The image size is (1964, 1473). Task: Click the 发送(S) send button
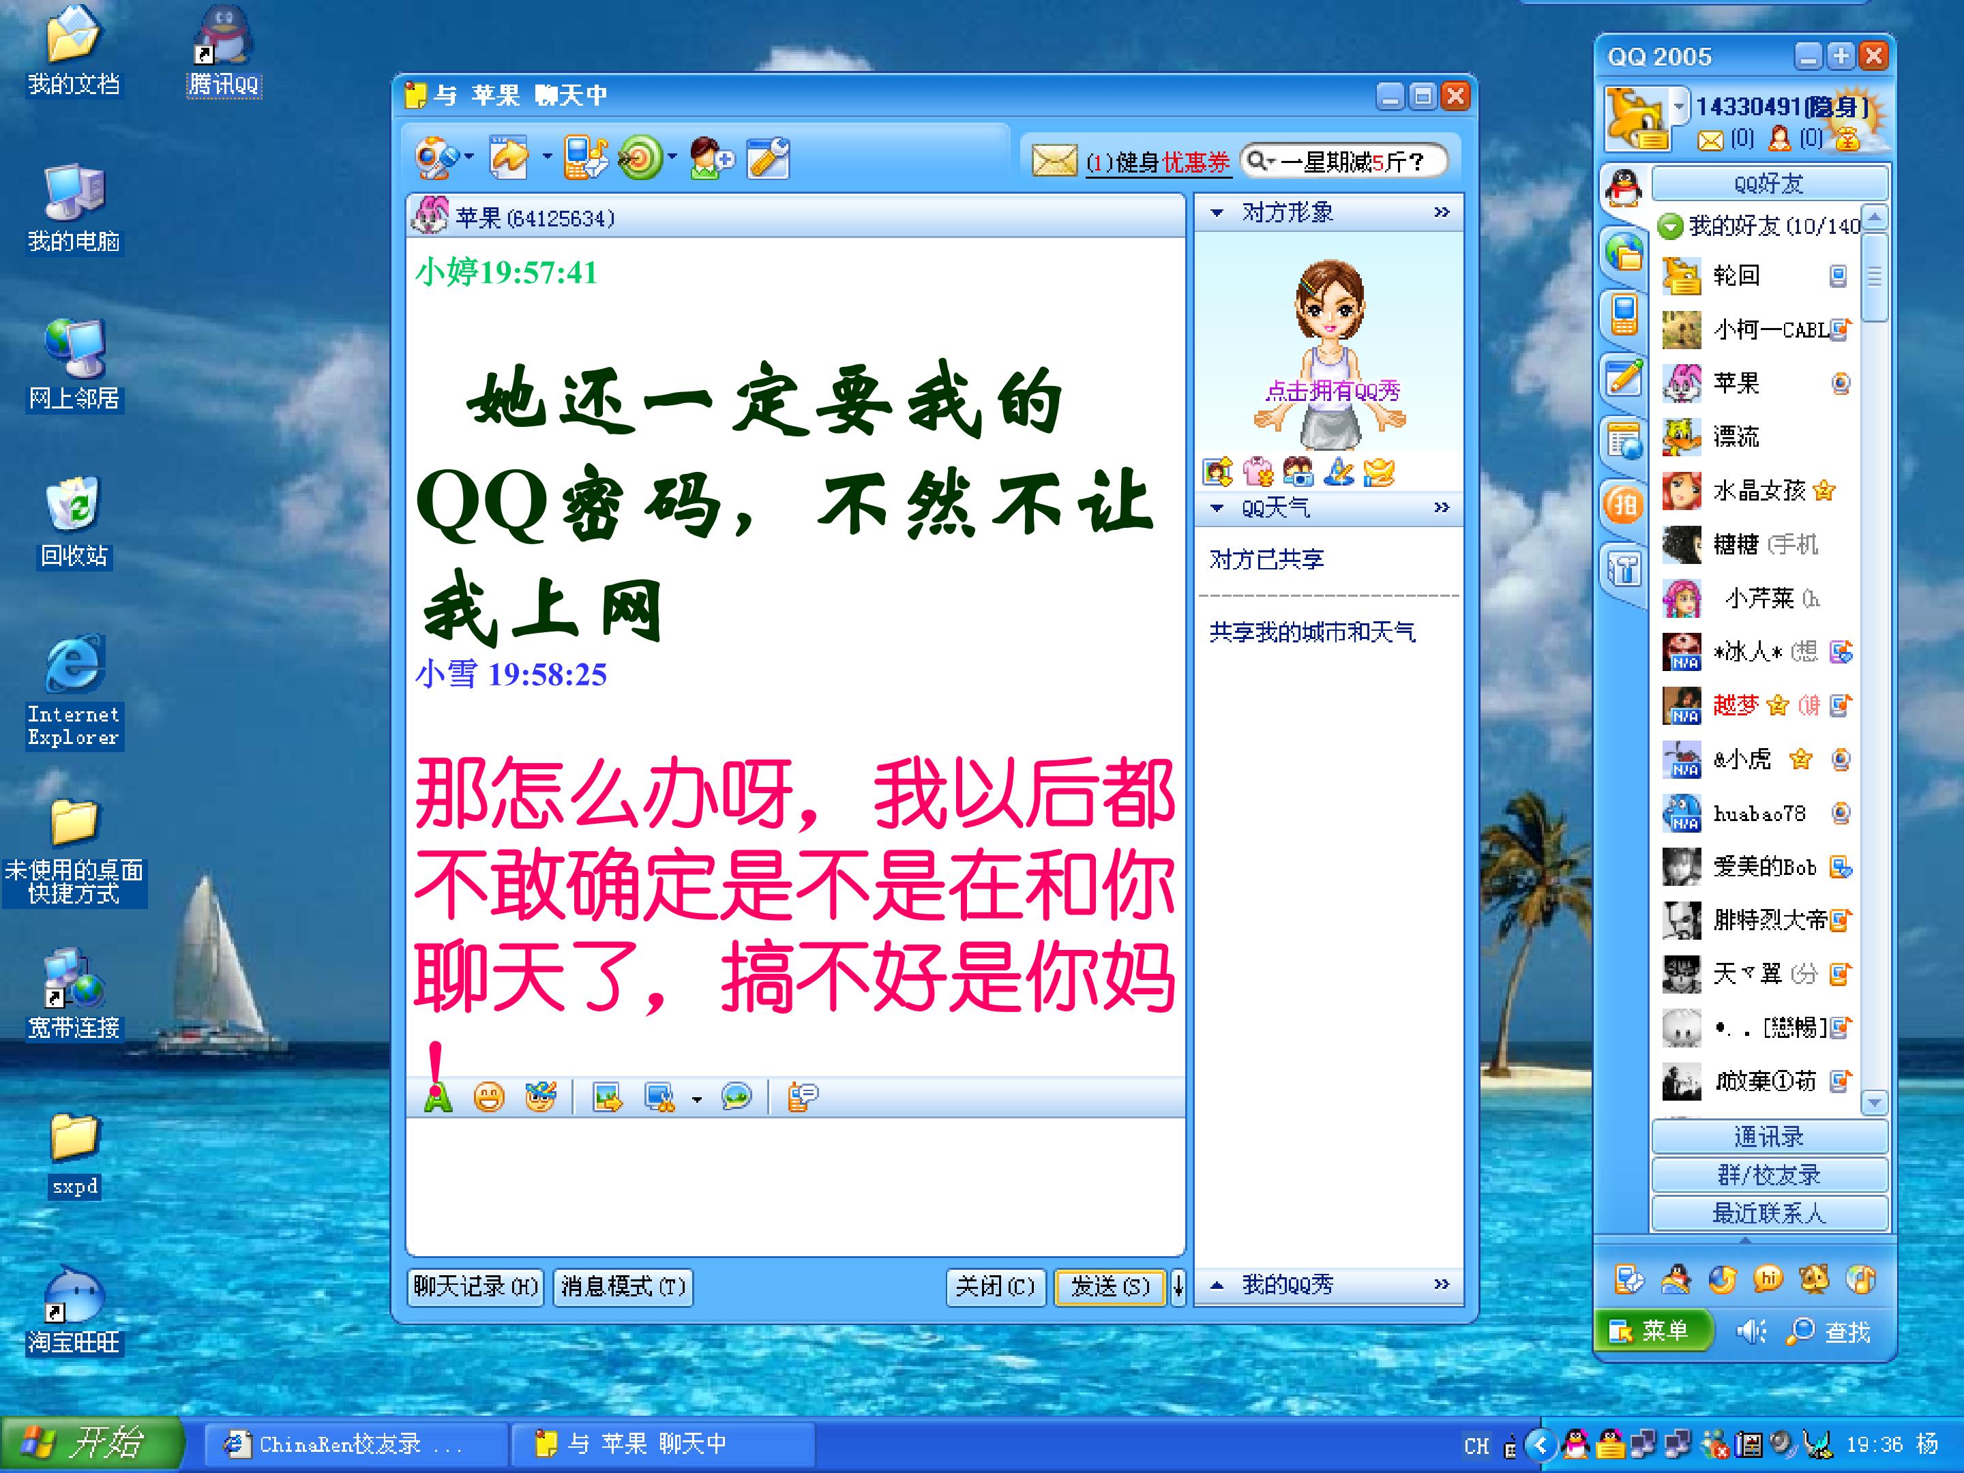pyautogui.click(x=1110, y=1285)
